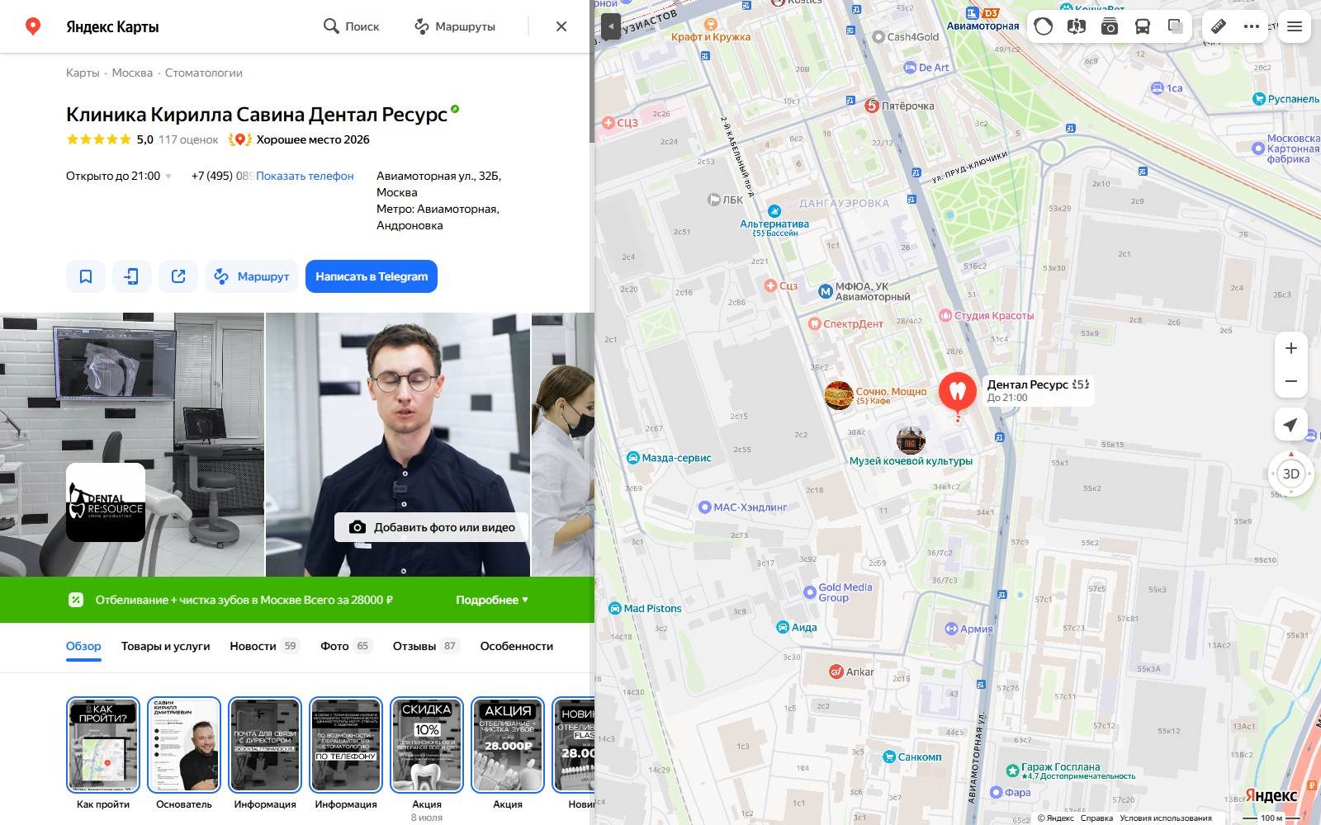Expand the Открыто до 21:00 hours dropdown
Image resolution: width=1321 pixels, height=825 pixels.
point(119,176)
